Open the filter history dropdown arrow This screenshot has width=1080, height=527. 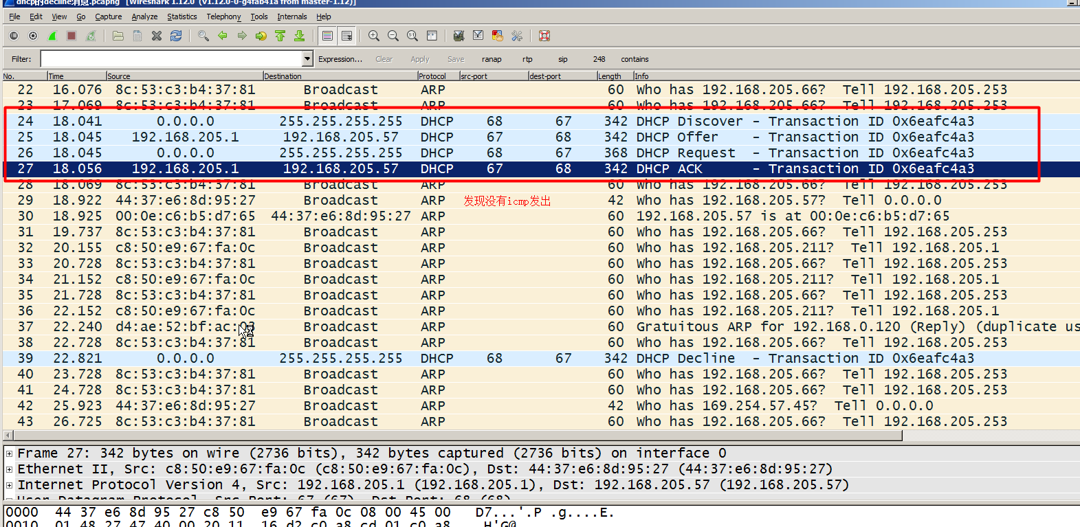tap(307, 59)
